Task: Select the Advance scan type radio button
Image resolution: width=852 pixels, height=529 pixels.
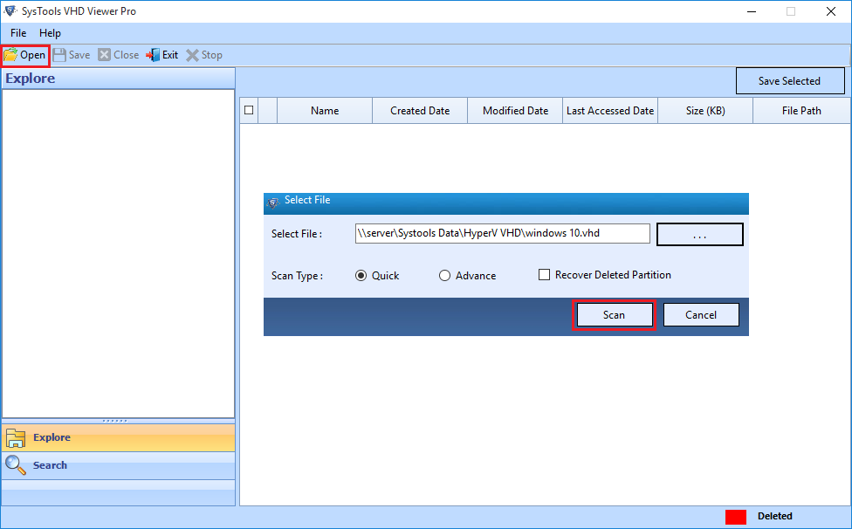Action: click(444, 275)
